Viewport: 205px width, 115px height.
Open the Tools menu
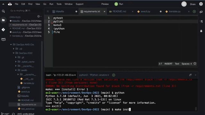[59, 4]
